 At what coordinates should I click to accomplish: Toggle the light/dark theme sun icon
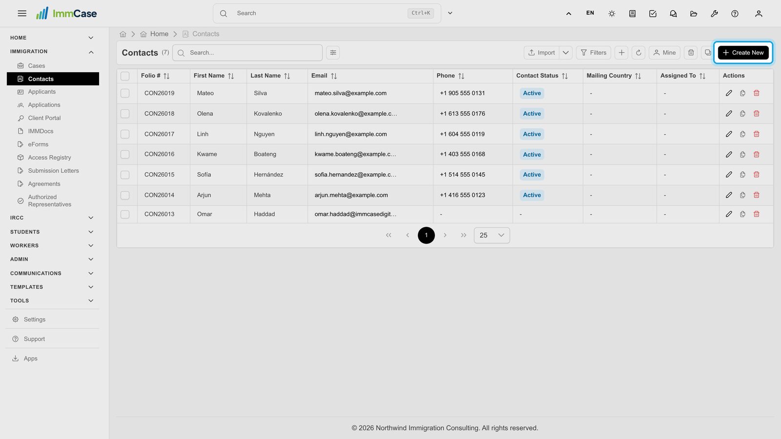click(612, 14)
